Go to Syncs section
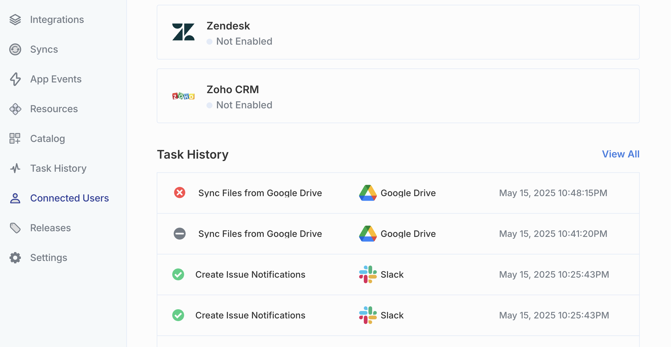Screen dimensions: 671x347 [x=44, y=49]
